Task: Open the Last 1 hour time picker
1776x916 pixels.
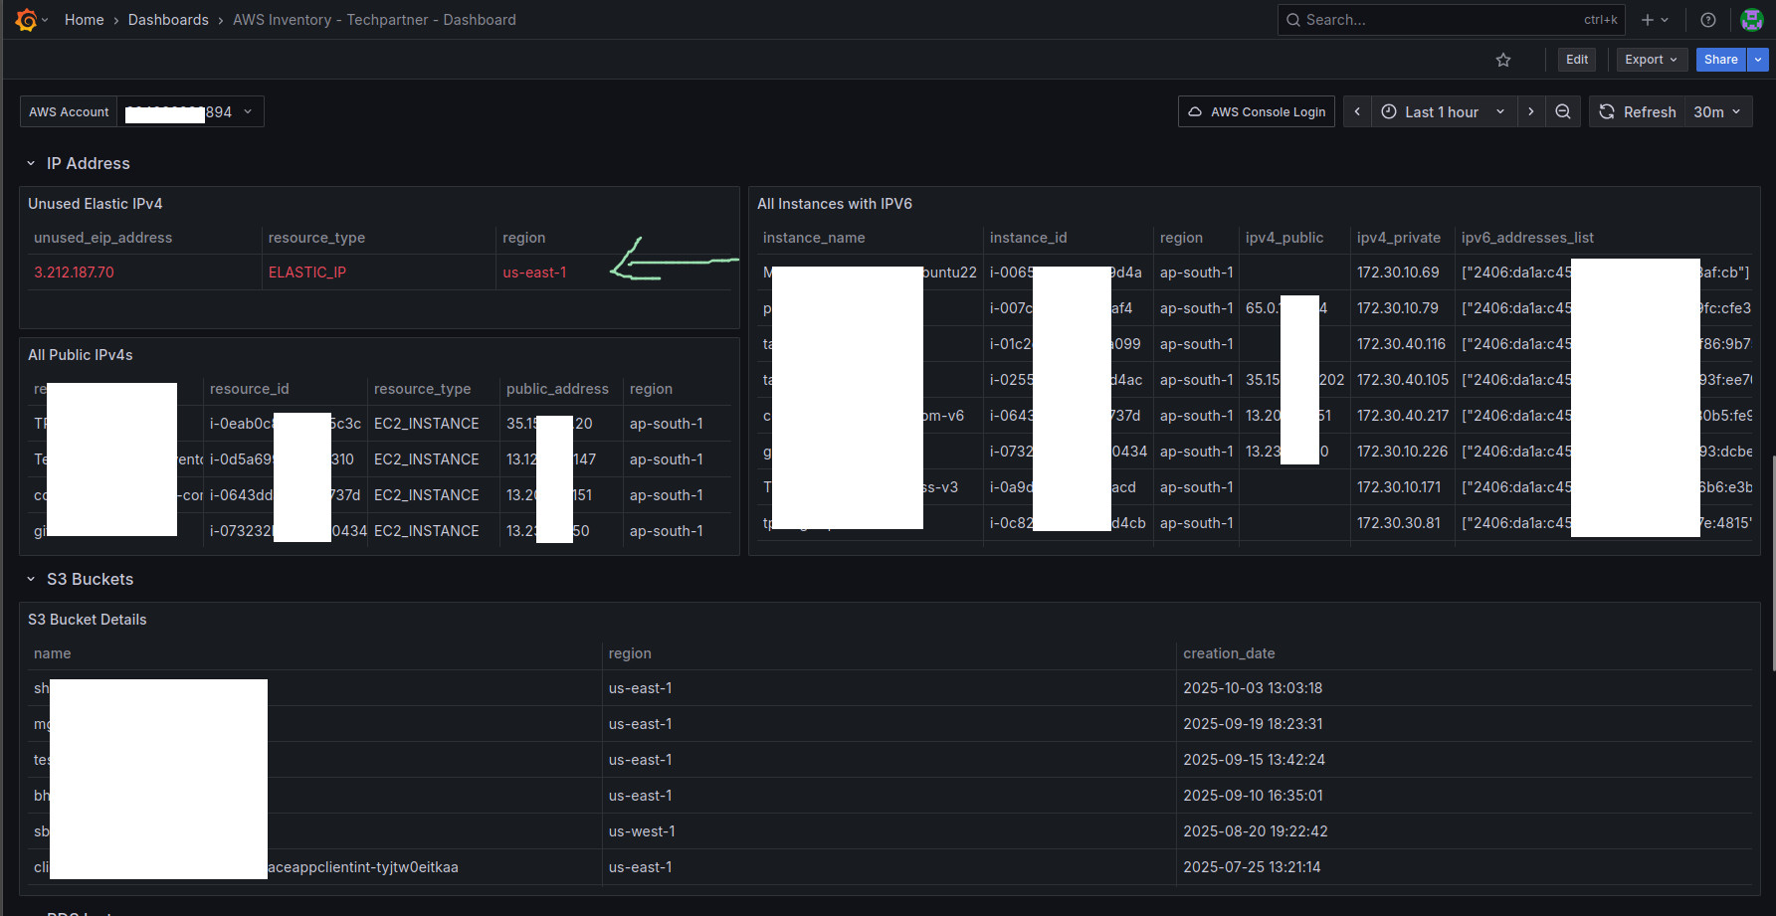Action: click(1443, 111)
